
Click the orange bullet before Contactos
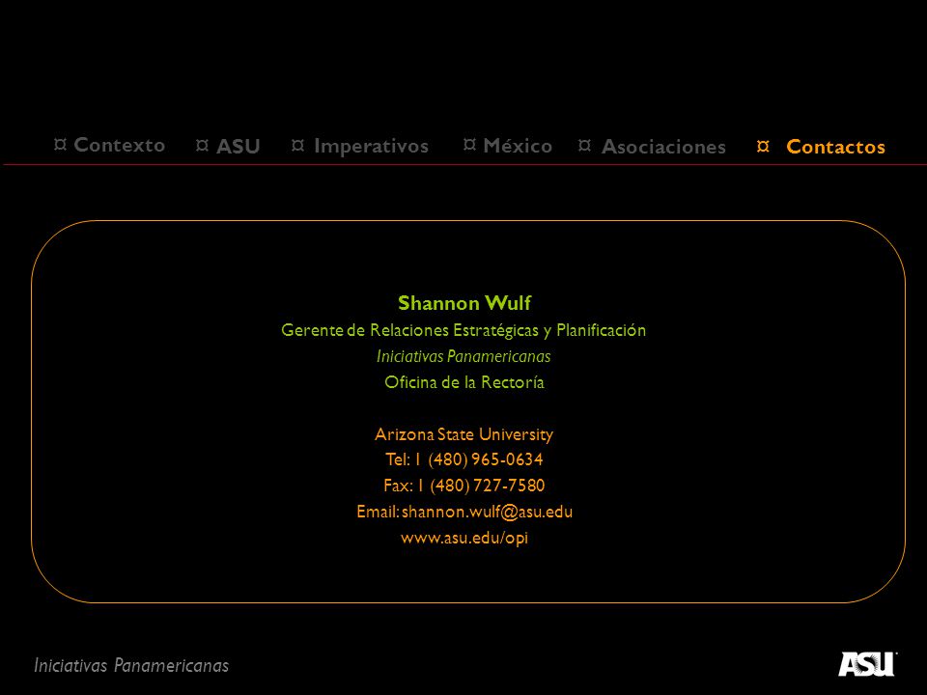click(763, 146)
